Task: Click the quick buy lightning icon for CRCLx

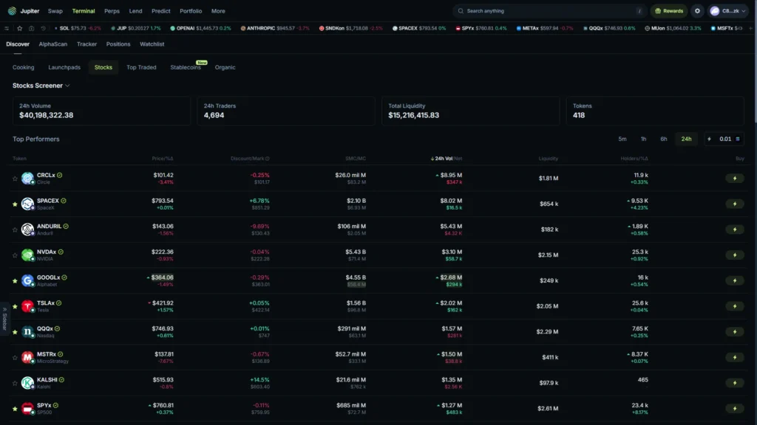Action: tap(734, 179)
